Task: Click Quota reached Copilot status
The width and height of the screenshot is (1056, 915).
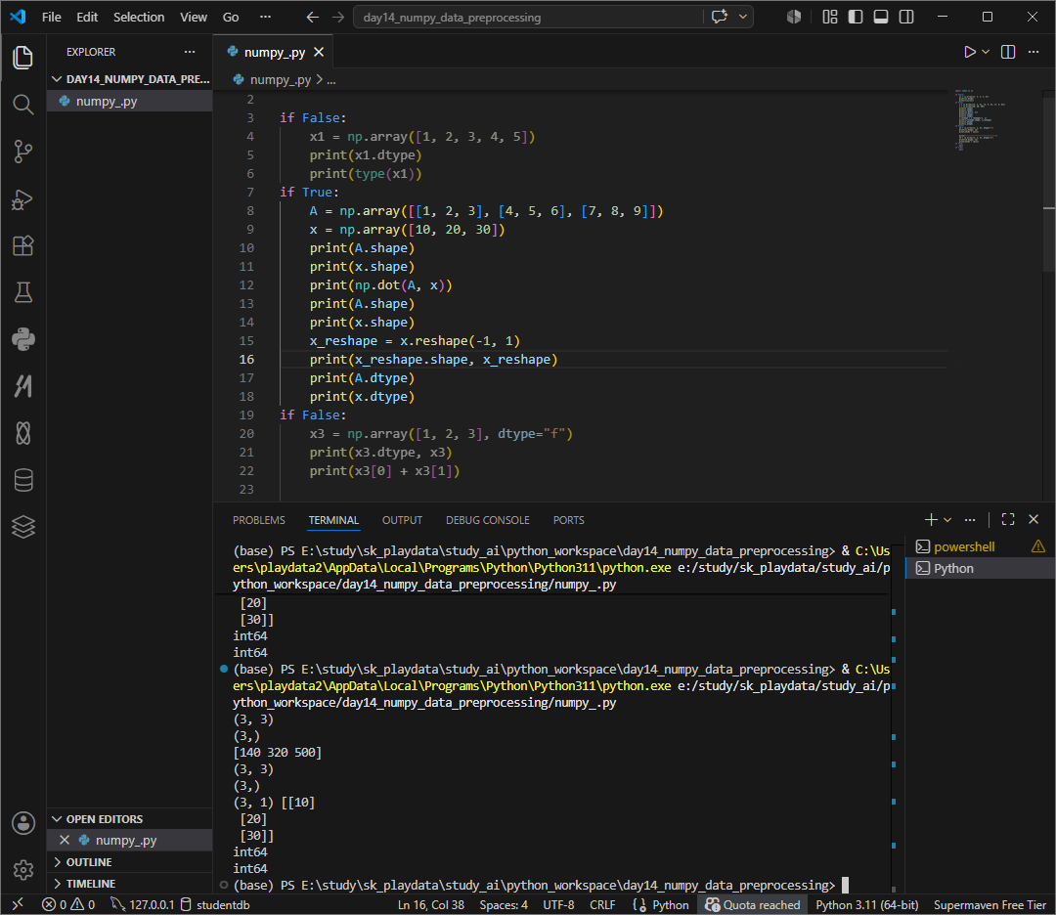Action: click(x=752, y=904)
